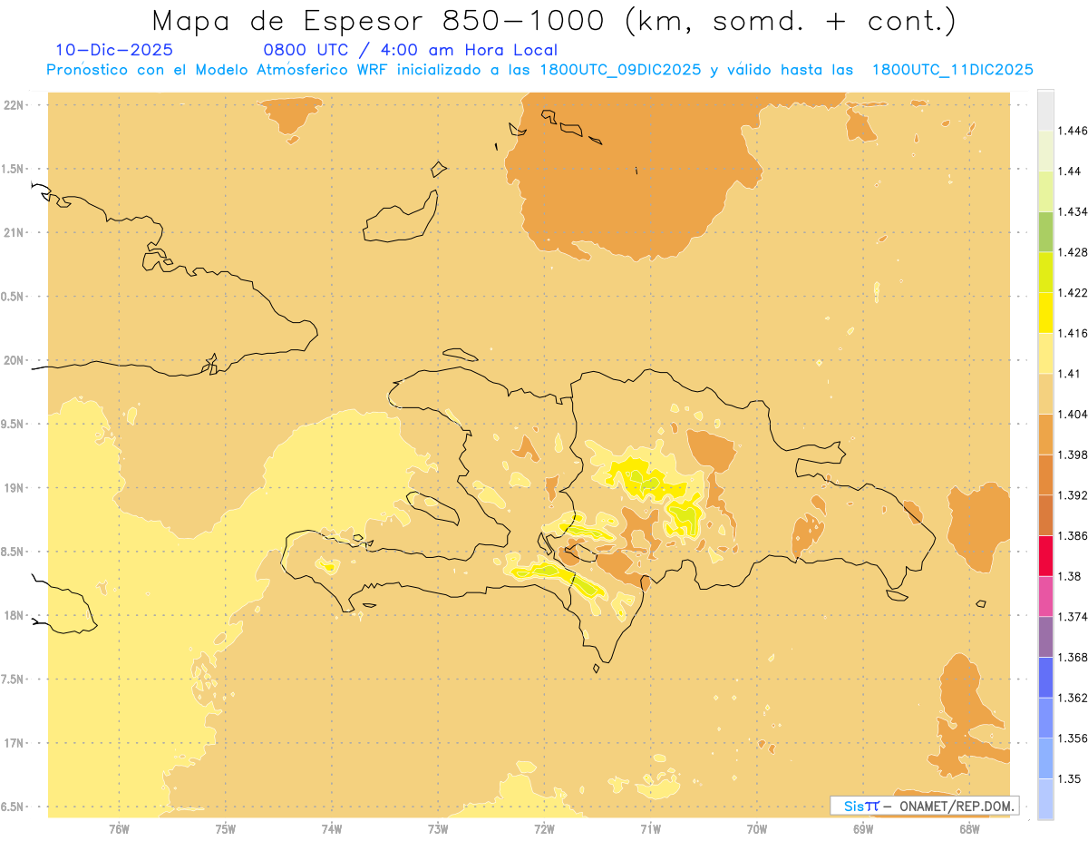Click the color bar value '1.446'
This screenshot has width=1088, height=841.
[x=1072, y=131]
